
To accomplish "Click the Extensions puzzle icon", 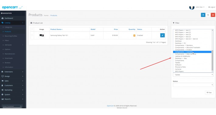I will coord(2,72).
